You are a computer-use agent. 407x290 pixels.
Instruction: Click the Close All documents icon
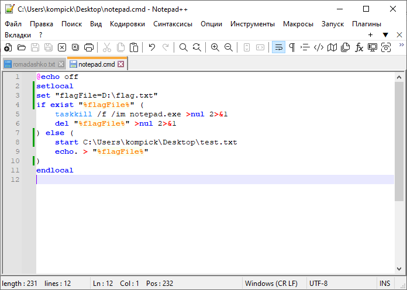pos(75,47)
